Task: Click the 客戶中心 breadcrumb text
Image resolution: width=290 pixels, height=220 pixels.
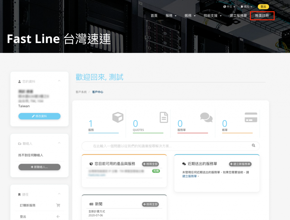Action: tap(98, 92)
